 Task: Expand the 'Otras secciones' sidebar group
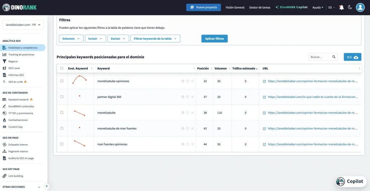click(x=22, y=187)
